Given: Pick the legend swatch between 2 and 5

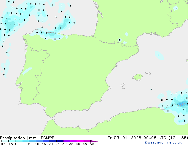Looking at the screenshot, I should [x=26, y=141].
